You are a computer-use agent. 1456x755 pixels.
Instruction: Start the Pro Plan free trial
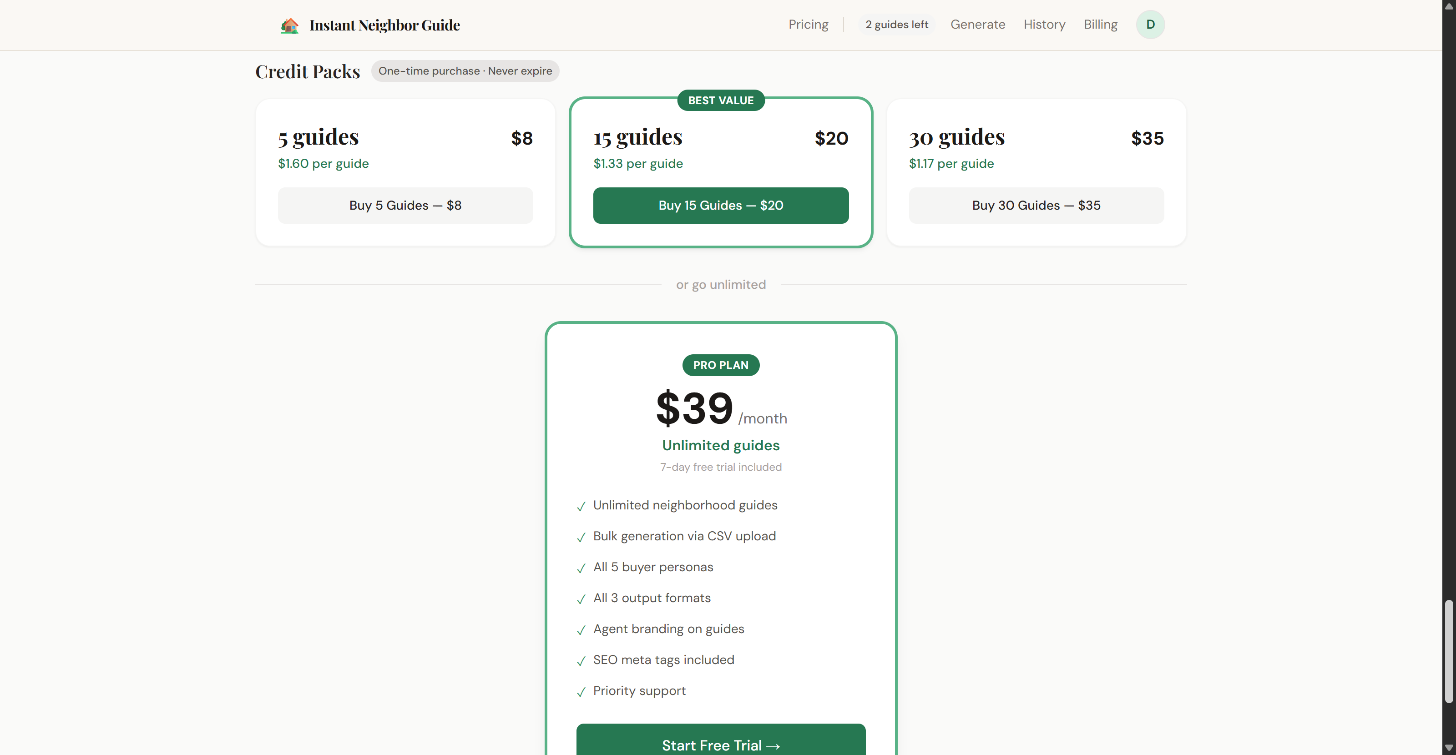[x=720, y=744]
